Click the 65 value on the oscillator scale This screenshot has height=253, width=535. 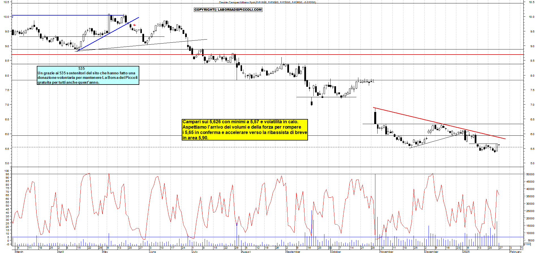pos(7,195)
